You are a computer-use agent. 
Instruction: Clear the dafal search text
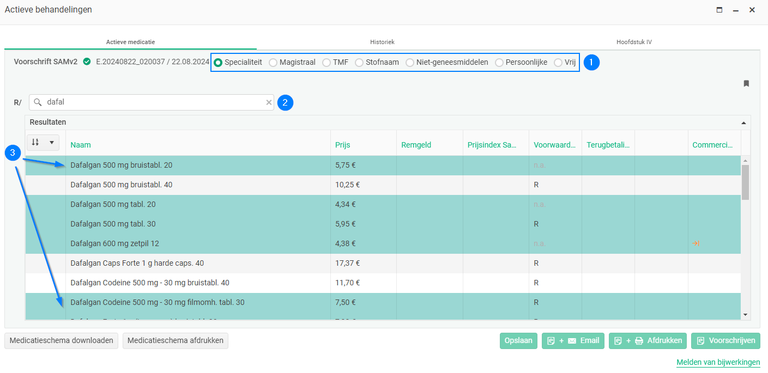tap(269, 102)
